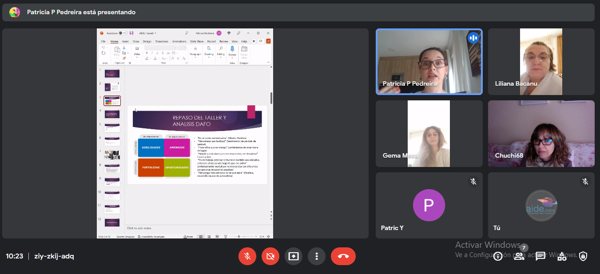
Task: Open the Meet chat panel
Action: [540, 256]
